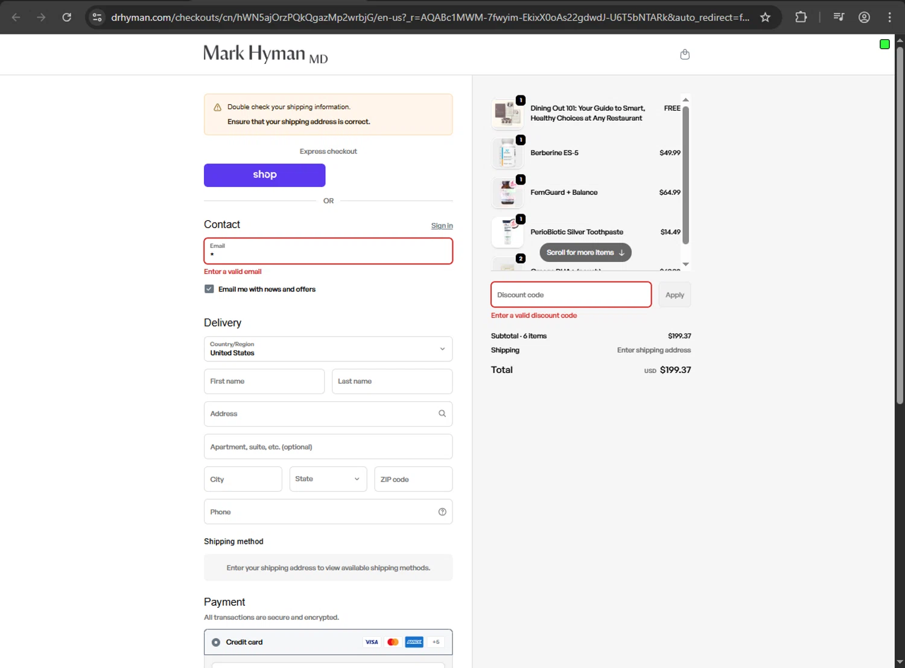The image size is (905, 668).
Task: Click the address search magnifier icon
Action: point(442,413)
